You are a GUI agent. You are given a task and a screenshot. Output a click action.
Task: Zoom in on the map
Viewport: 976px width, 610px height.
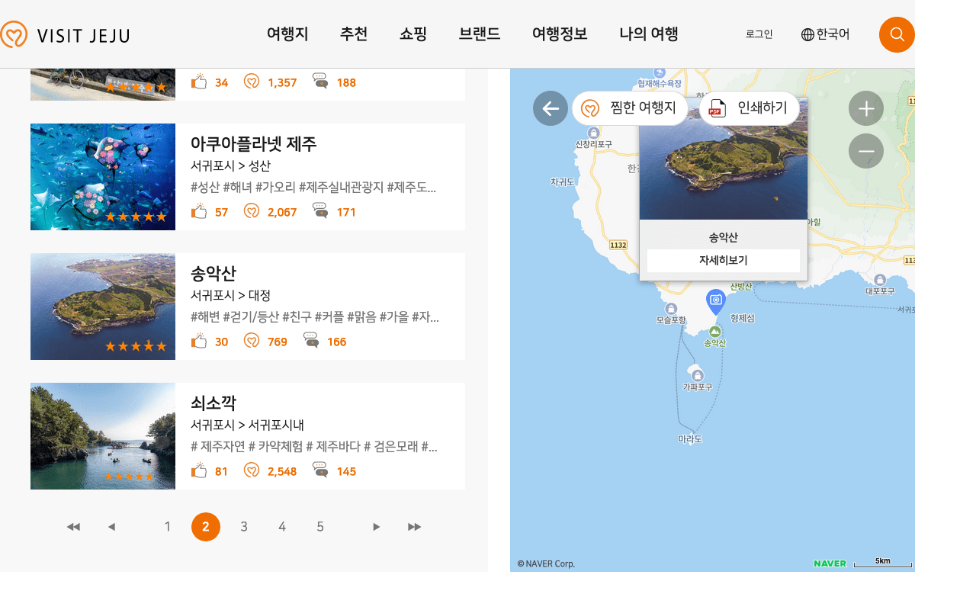click(x=866, y=108)
